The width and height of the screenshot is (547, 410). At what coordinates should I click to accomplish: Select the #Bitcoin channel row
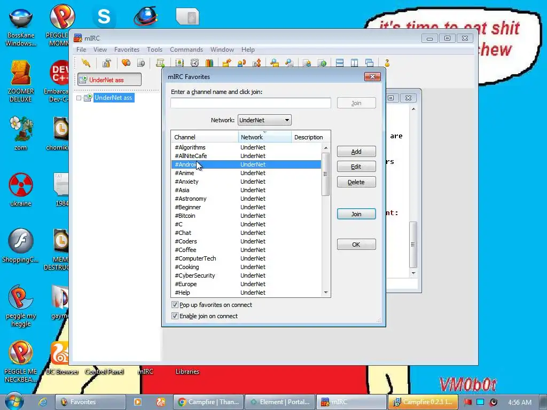tap(246, 216)
